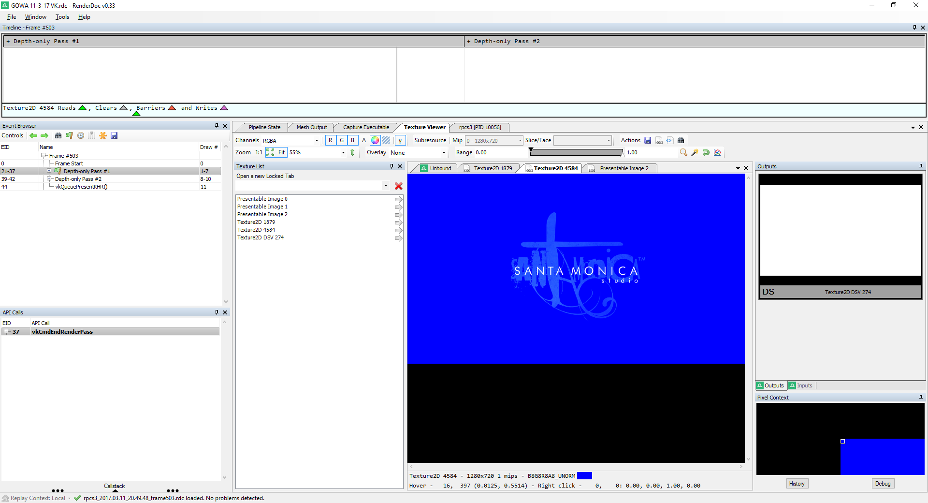Click the Debug button
The width and height of the screenshot is (928, 503).
click(x=882, y=484)
